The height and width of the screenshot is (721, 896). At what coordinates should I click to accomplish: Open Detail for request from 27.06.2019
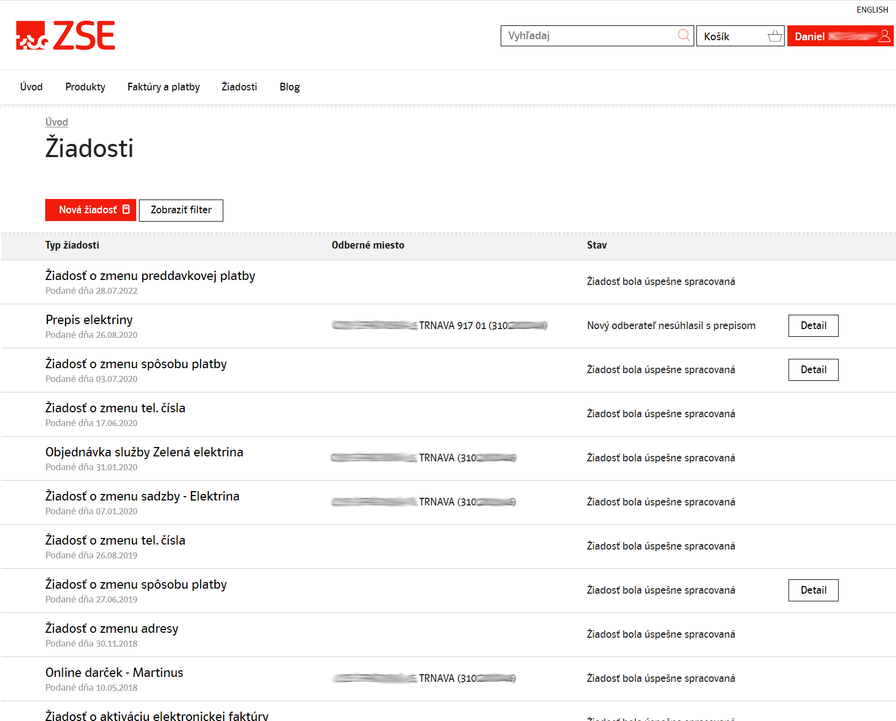(813, 590)
